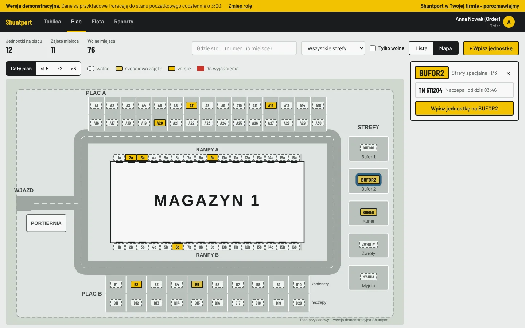Focus the Gdzie stoi search field
Viewport: 525px width, 328px height.
pyautogui.click(x=244, y=48)
